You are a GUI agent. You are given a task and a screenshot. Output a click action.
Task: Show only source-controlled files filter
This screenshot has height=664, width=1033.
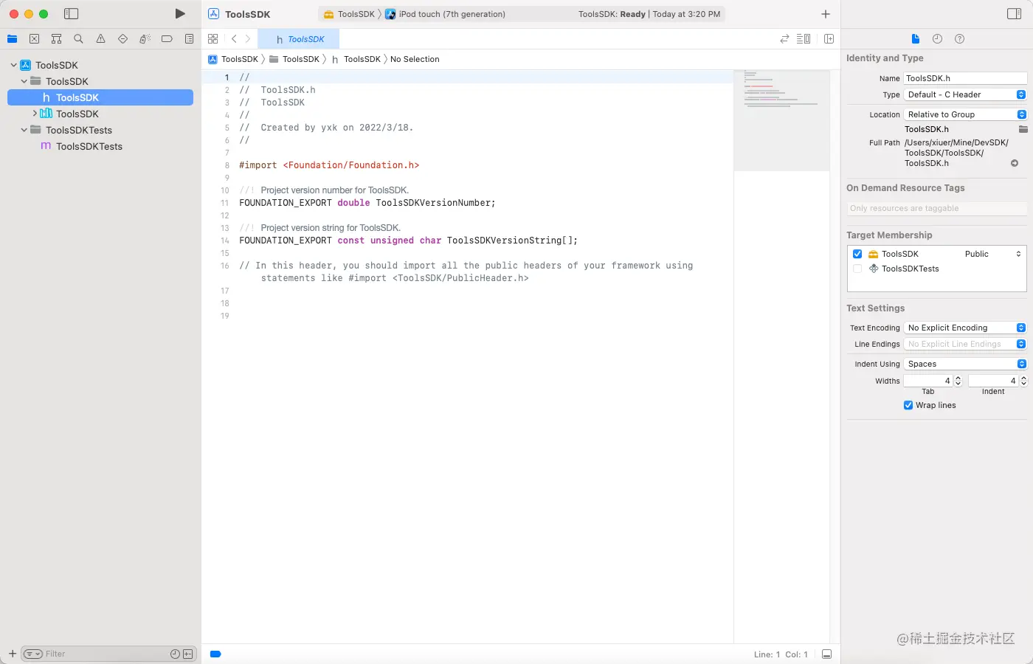(188, 654)
